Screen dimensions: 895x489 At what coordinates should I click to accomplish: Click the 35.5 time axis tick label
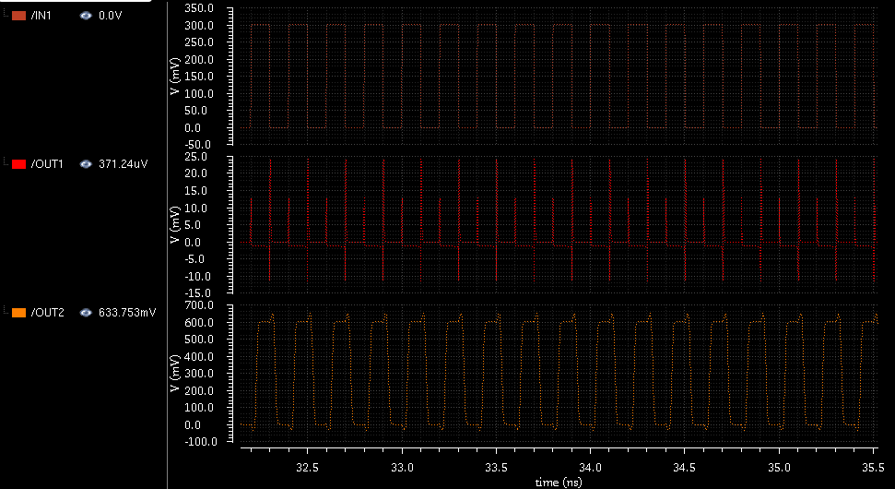[x=873, y=468]
